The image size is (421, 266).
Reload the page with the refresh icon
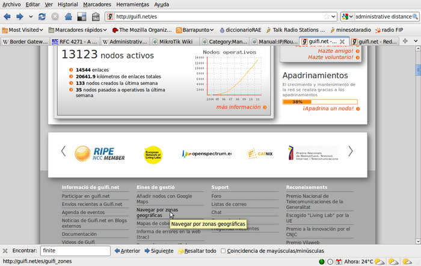[42, 17]
